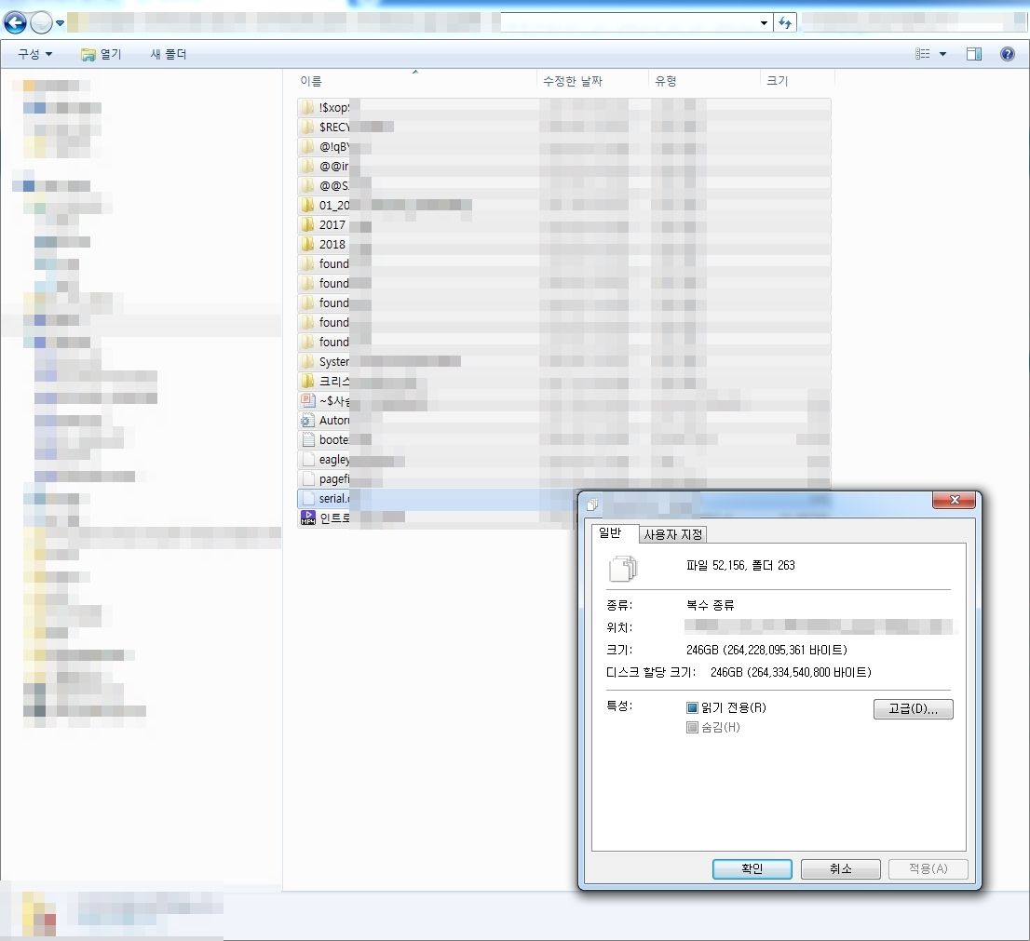Select the 01_20 folder icon

click(x=307, y=205)
